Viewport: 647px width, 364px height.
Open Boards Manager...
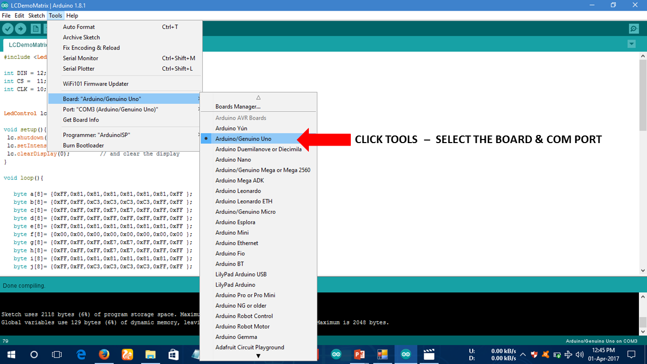[259, 107]
